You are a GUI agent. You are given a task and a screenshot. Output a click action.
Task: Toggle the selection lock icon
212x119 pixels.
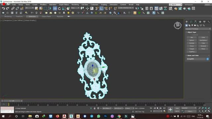pos(94,108)
